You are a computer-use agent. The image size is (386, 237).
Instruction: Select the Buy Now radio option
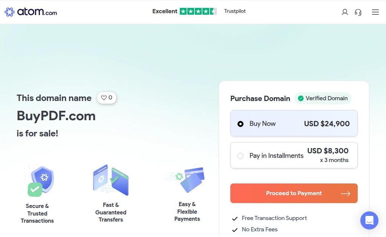coord(240,124)
